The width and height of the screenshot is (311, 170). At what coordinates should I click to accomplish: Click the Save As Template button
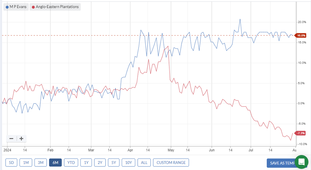283,163
